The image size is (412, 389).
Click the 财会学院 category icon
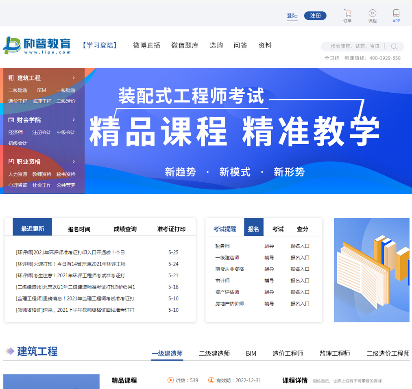[11, 120]
